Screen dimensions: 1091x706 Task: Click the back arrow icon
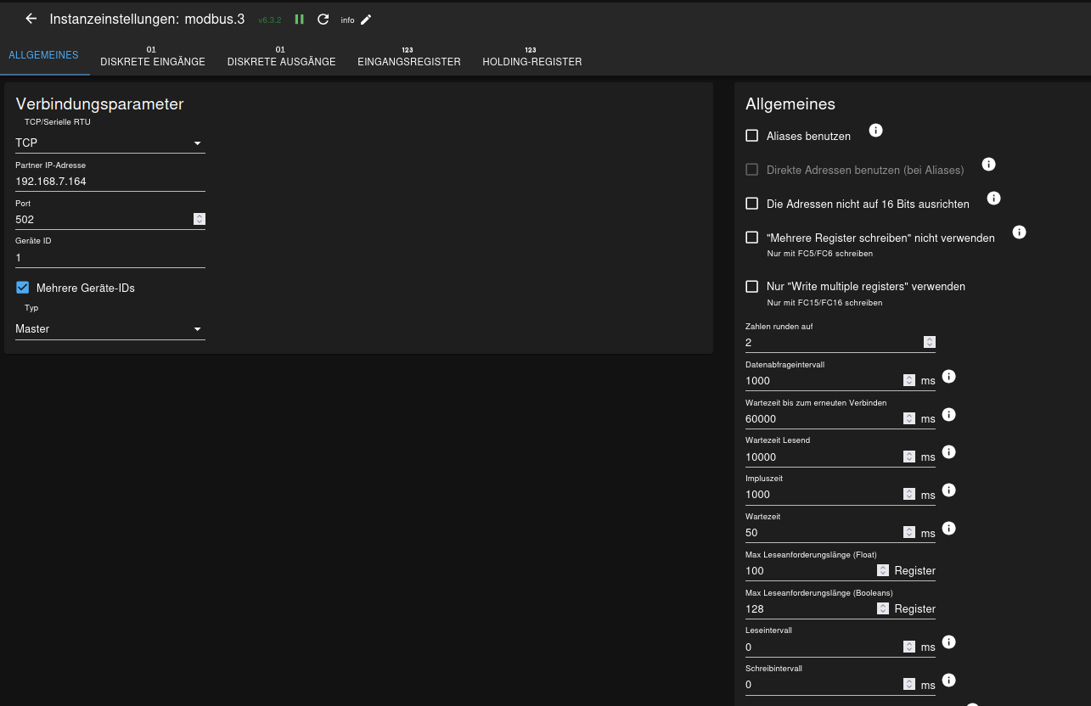31,19
